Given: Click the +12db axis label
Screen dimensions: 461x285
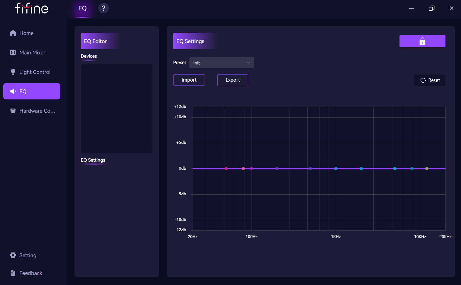Looking at the screenshot, I should coord(180,107).
